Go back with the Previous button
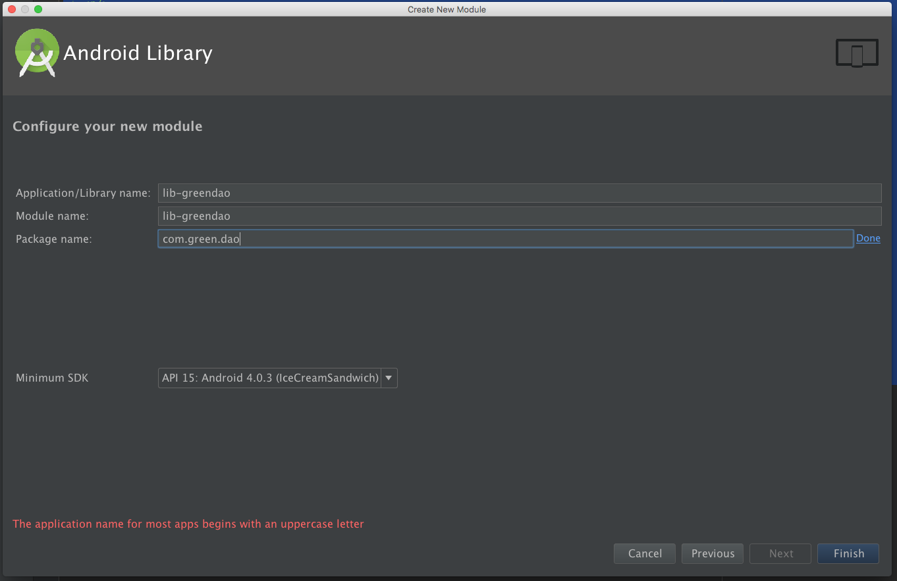 713,553
